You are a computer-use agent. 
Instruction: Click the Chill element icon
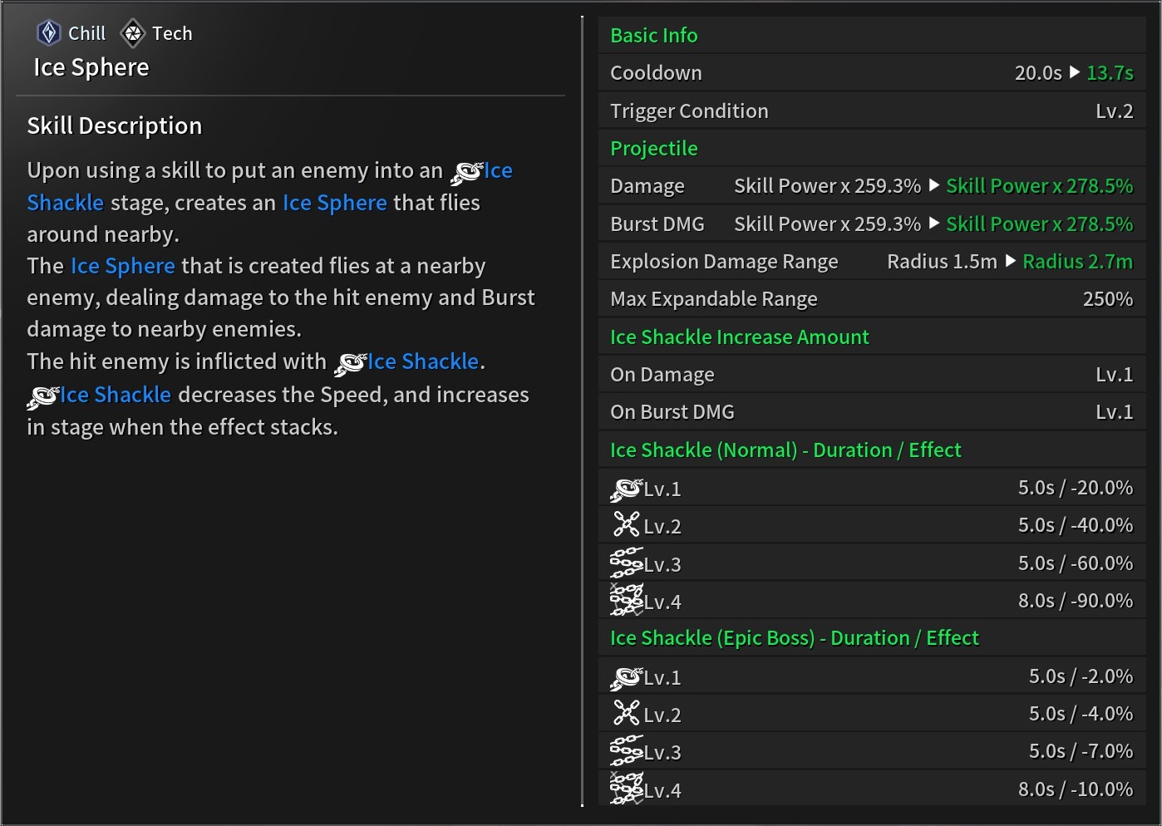coord(49,33)
